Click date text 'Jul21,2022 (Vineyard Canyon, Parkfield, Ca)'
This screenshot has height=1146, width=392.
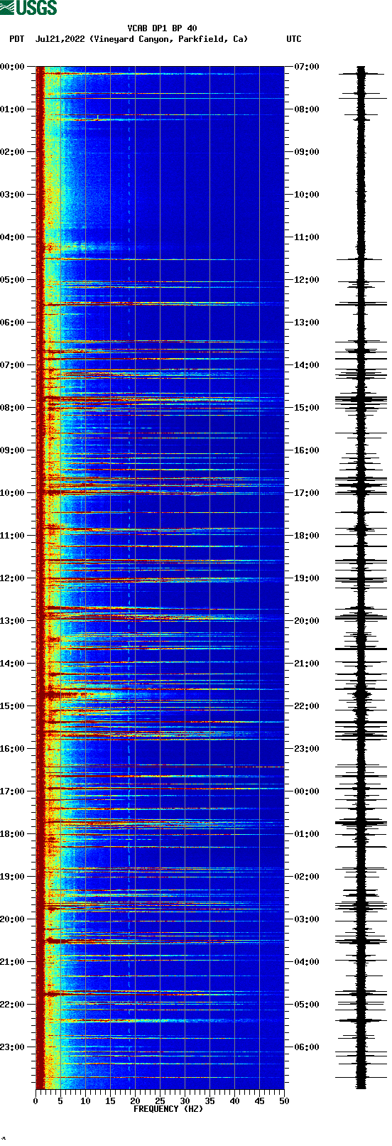point(142,39)
